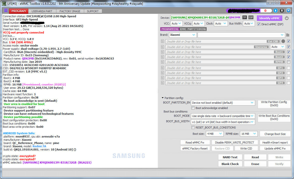Click the file icon on GP2 row
Viewport: 294px width, 179px height.
coord(162,73)
